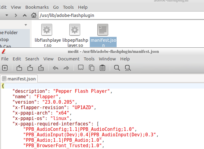Click the Home folder icon in file manager
This screenshot has height=149, width=204.
tap(34, 15)
